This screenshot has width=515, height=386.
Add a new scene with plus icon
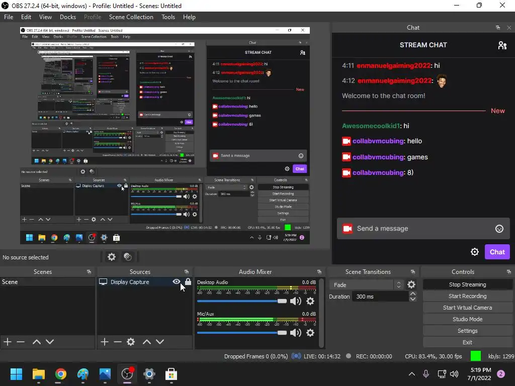tap(8, 342)
